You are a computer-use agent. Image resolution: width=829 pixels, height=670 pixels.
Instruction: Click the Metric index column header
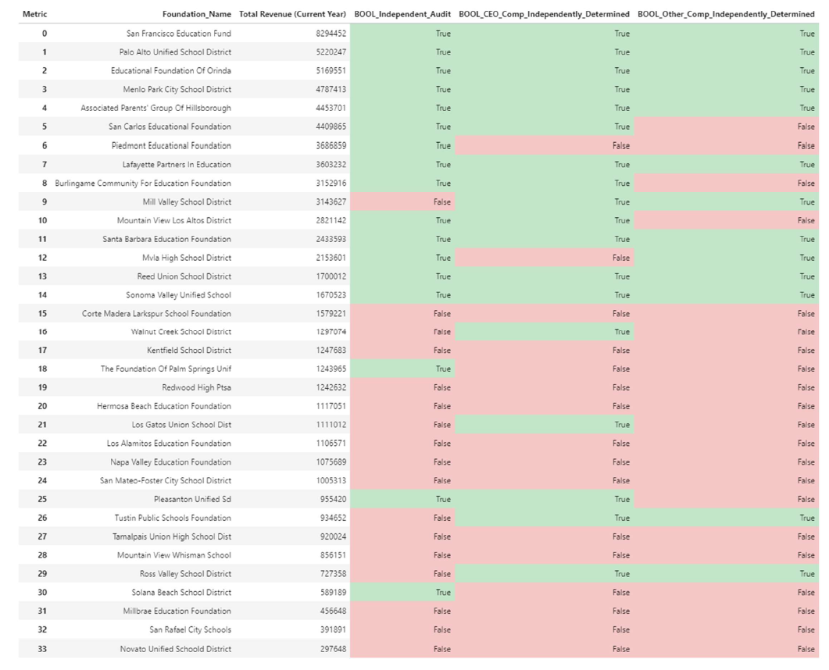click(34, 14)
